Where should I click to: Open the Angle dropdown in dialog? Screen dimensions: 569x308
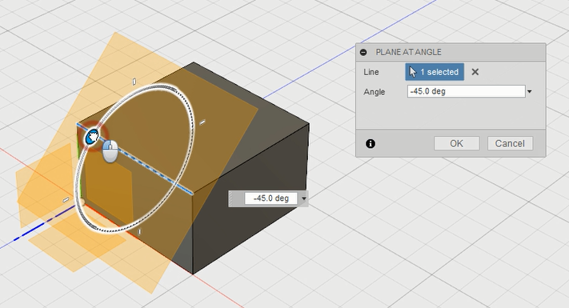pyautogui.click(x=530, y=92)
